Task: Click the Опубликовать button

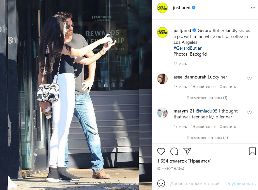Action: 240,183
